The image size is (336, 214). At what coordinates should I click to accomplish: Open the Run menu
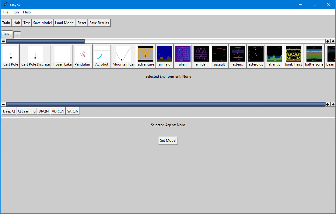[x=16, y=12]
